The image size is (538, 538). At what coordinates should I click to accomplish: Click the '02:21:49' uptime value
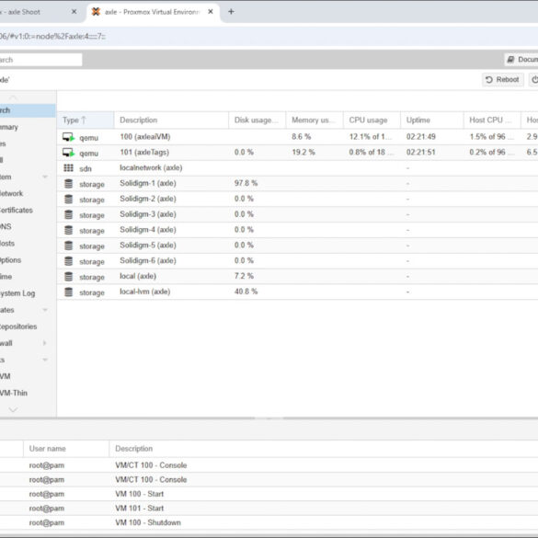click(x=421, y=136)
